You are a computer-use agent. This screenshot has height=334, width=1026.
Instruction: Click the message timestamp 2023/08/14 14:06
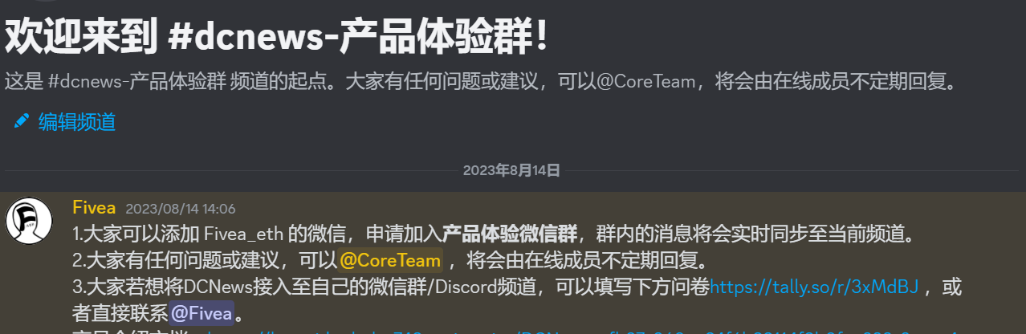[181, 209]
